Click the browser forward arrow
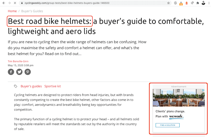The image size is (211, 137). [x=9, y=3]
